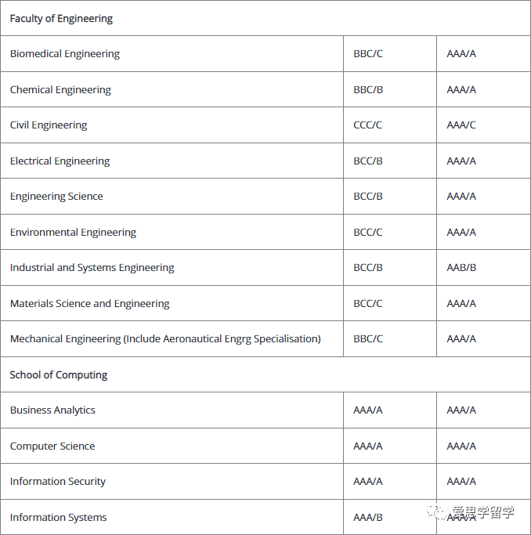Click Materials Science and Engineering label

tap(90, 304)
